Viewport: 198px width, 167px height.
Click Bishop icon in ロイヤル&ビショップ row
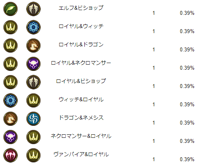pos(33,82)
